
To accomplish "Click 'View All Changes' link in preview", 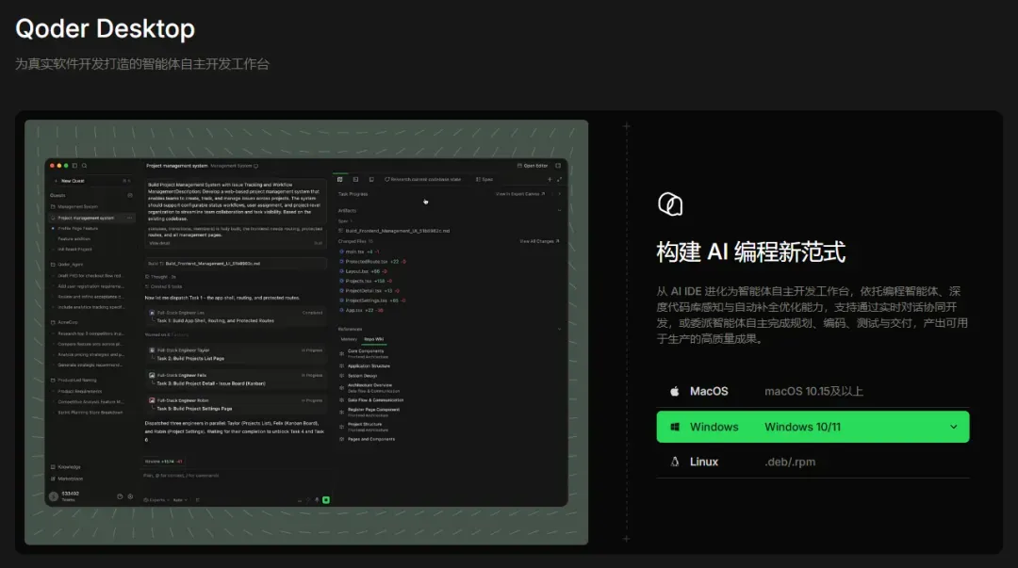I will [539, 241].
